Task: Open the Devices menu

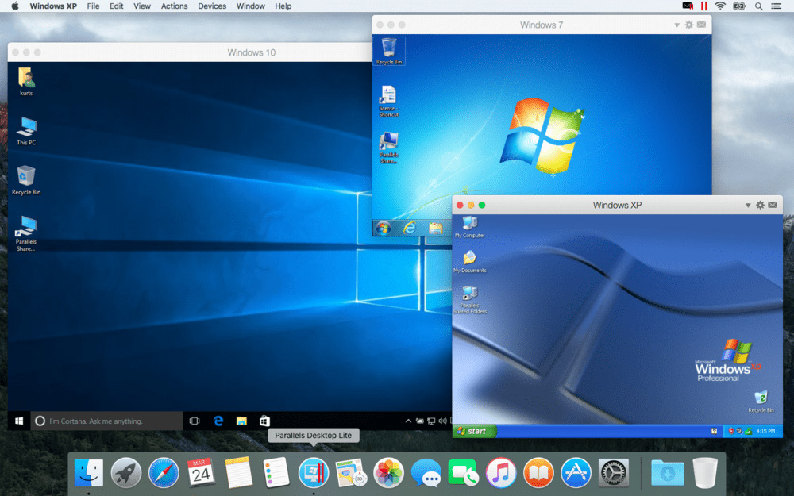Action: 212,6
